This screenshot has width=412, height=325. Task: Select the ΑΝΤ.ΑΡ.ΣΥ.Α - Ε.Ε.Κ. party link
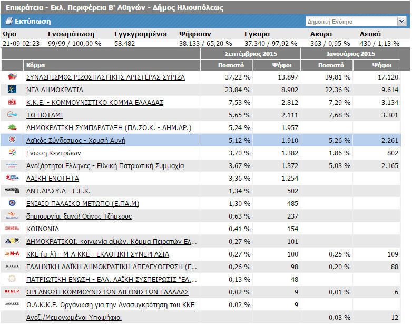tap(58, 191)
